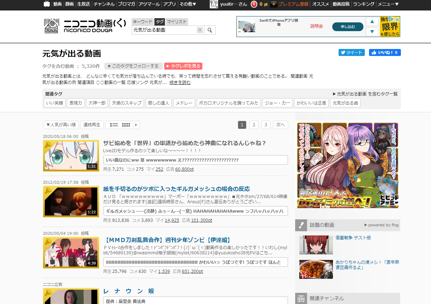
Task: Open the 人気が高い順 sort dropdown
Action: tap(61, 125)
